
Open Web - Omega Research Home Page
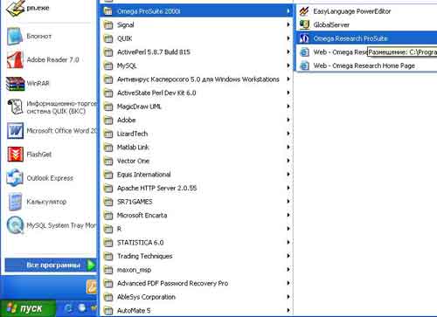[367, 65]
